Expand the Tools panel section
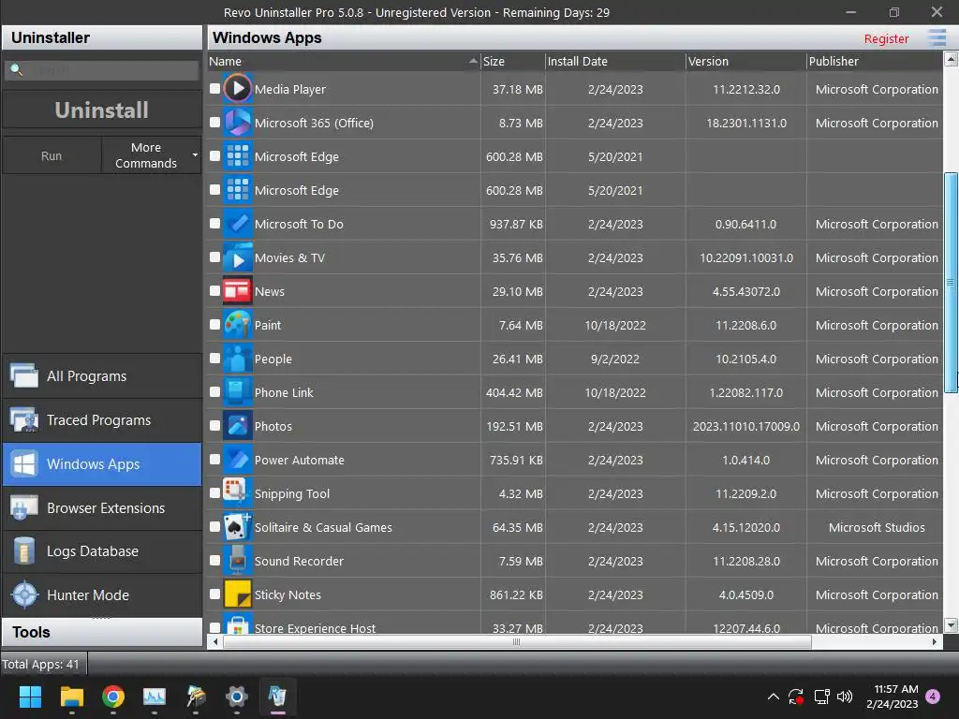The width and height of the screenshot is (959, 719). pyautogui.click(x=102, y=632)
